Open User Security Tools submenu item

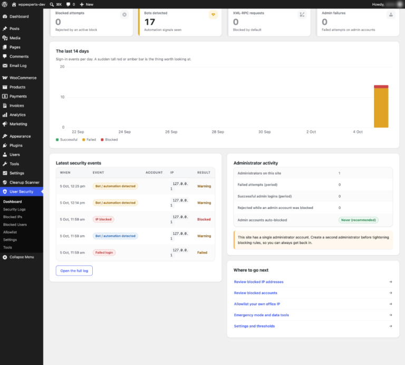click(x=7, y=247)
